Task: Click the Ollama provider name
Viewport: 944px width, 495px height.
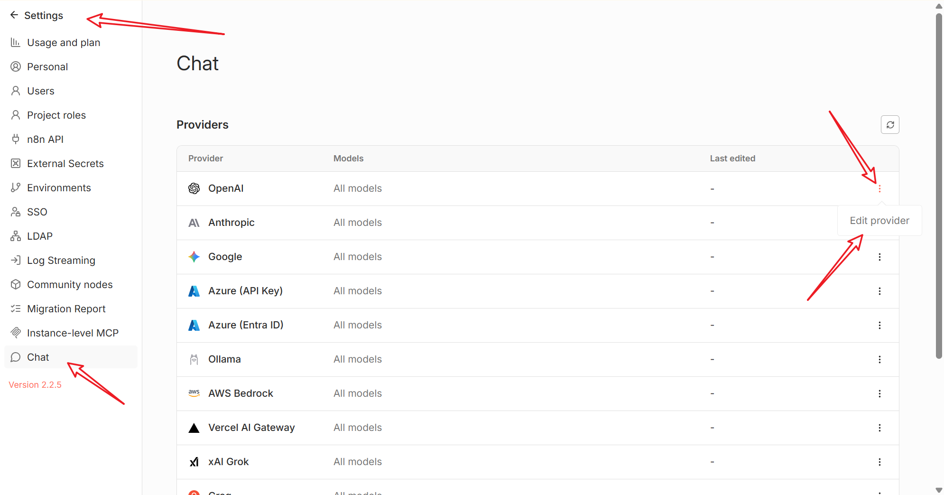Action: [x=224, y=359]
